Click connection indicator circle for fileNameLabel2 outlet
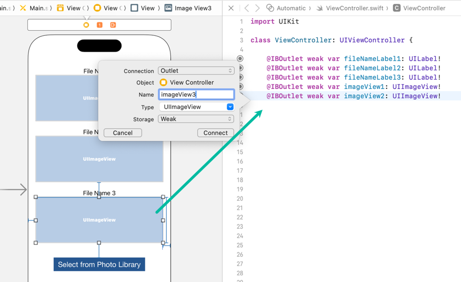Viewport: 461px width, 282px height. tap(240, 68)
